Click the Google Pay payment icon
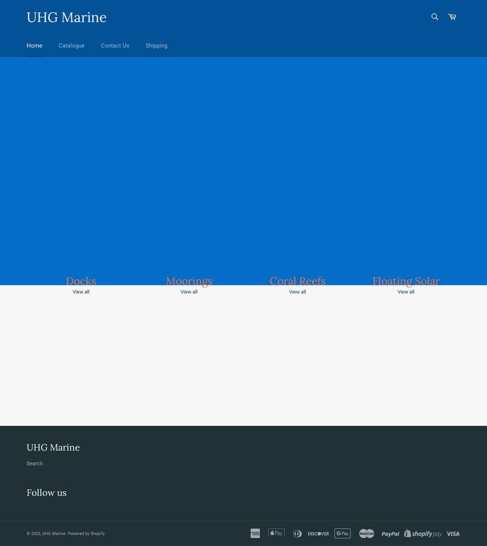 [342, 533]
